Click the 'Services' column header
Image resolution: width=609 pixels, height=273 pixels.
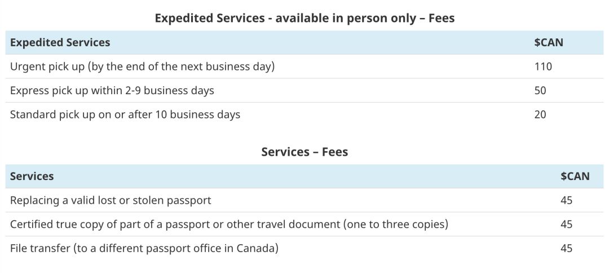point(32,176)
